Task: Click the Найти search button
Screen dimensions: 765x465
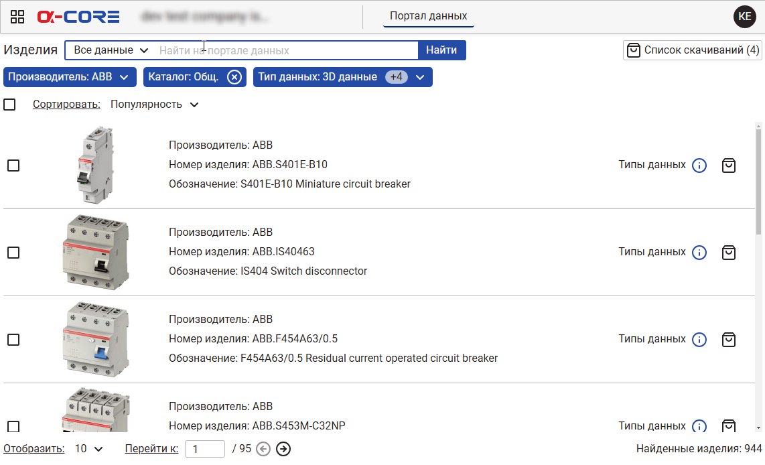Action: (441, 50)
